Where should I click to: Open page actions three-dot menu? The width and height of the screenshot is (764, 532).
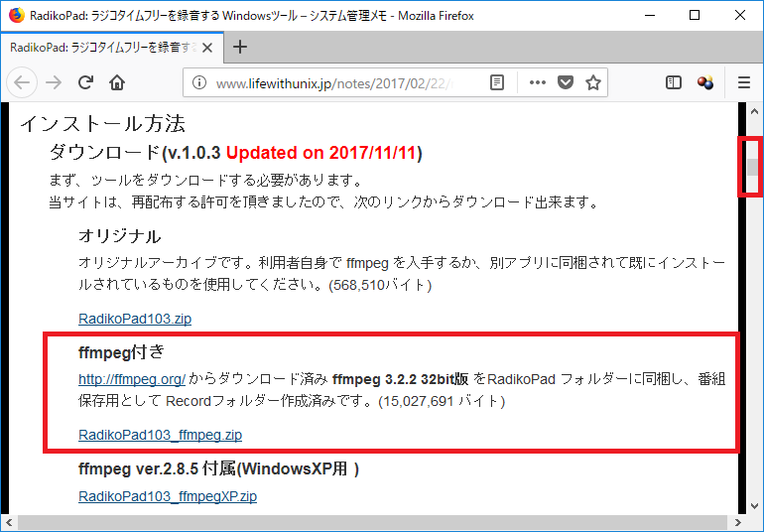click(538, 82)
